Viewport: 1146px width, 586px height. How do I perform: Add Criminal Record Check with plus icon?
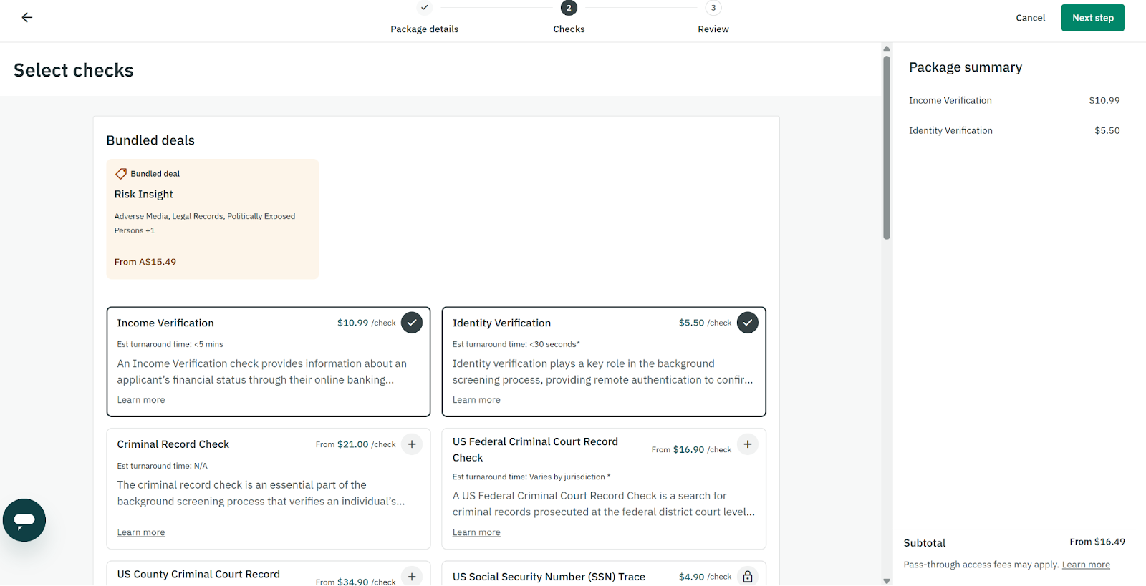coord(412,444)
